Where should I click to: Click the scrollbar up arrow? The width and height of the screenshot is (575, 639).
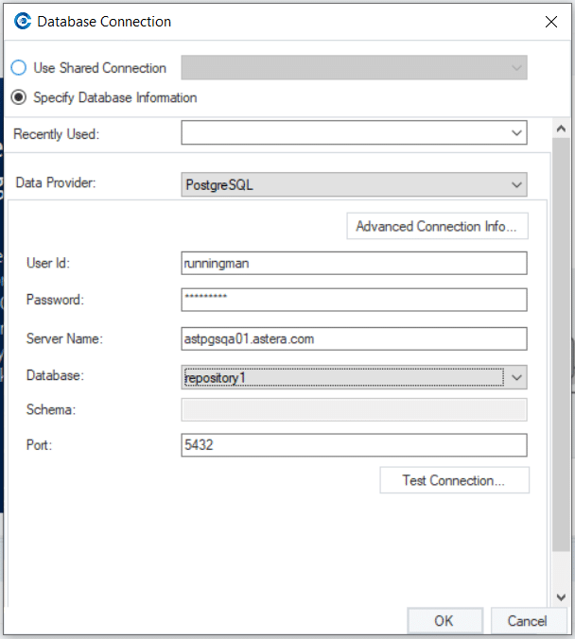pos(561,128)
